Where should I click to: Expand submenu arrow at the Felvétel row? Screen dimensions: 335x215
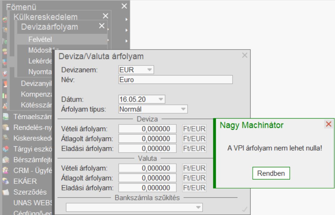(127, 41)
